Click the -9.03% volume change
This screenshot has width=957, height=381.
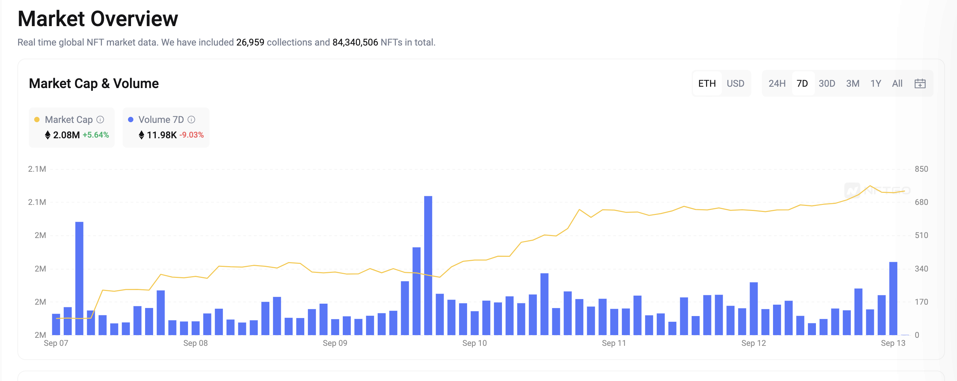[x=191, y=135]
